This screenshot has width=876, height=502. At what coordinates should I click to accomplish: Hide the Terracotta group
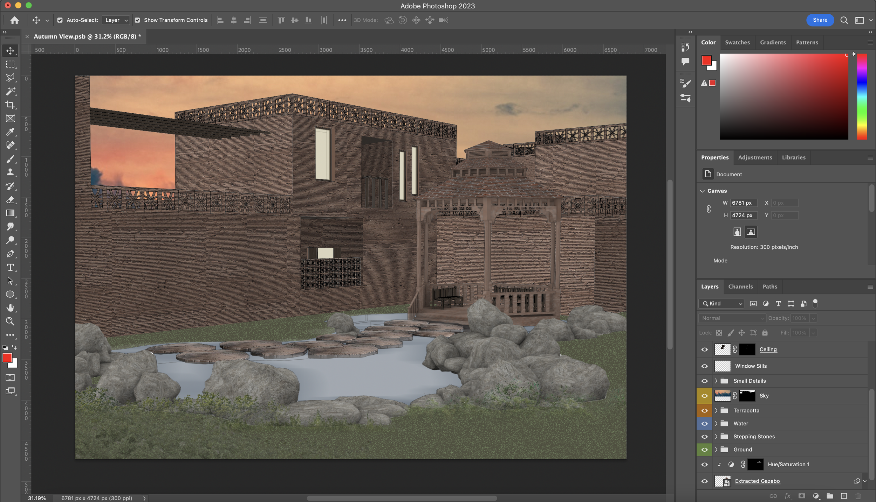[704, 410]
